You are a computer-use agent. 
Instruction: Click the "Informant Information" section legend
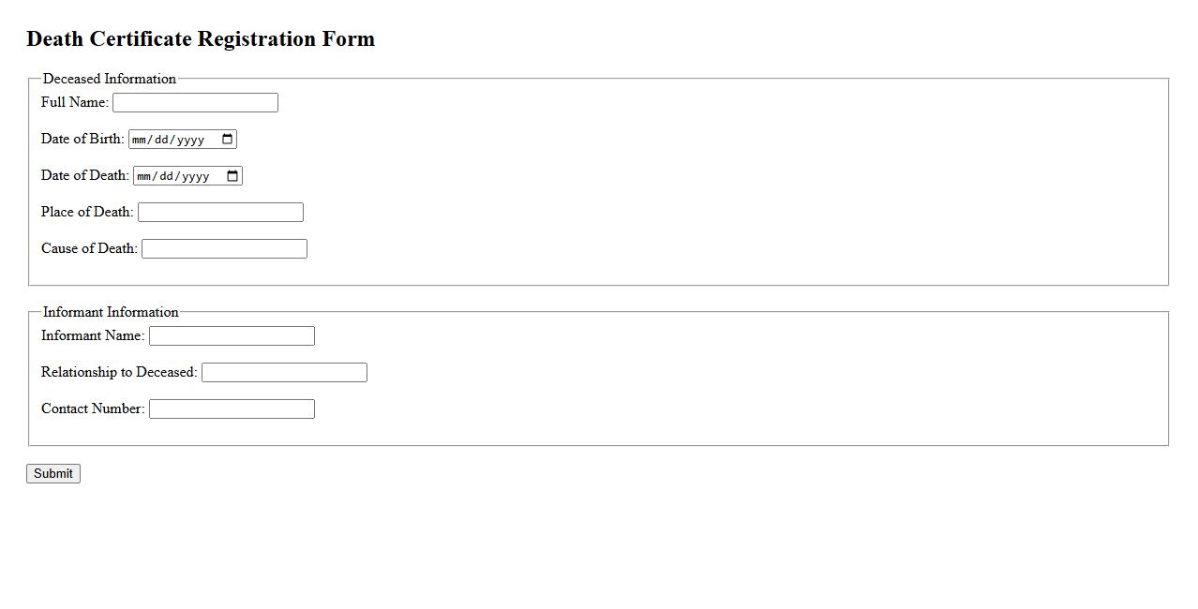(x=111, y=312)
